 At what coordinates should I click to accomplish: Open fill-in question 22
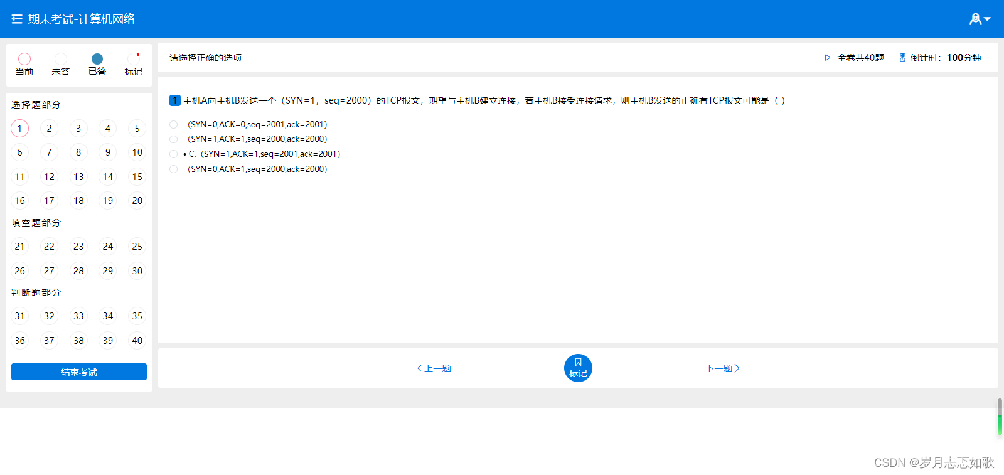coord(49,247)
